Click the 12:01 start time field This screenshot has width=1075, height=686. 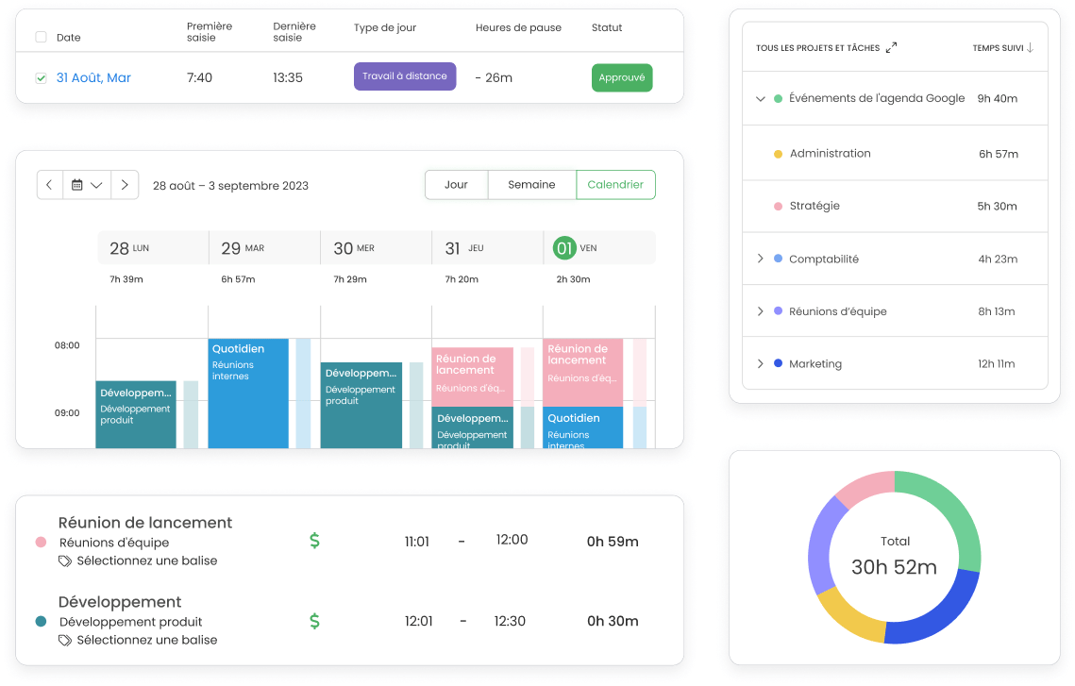click(x=418, y=621)
